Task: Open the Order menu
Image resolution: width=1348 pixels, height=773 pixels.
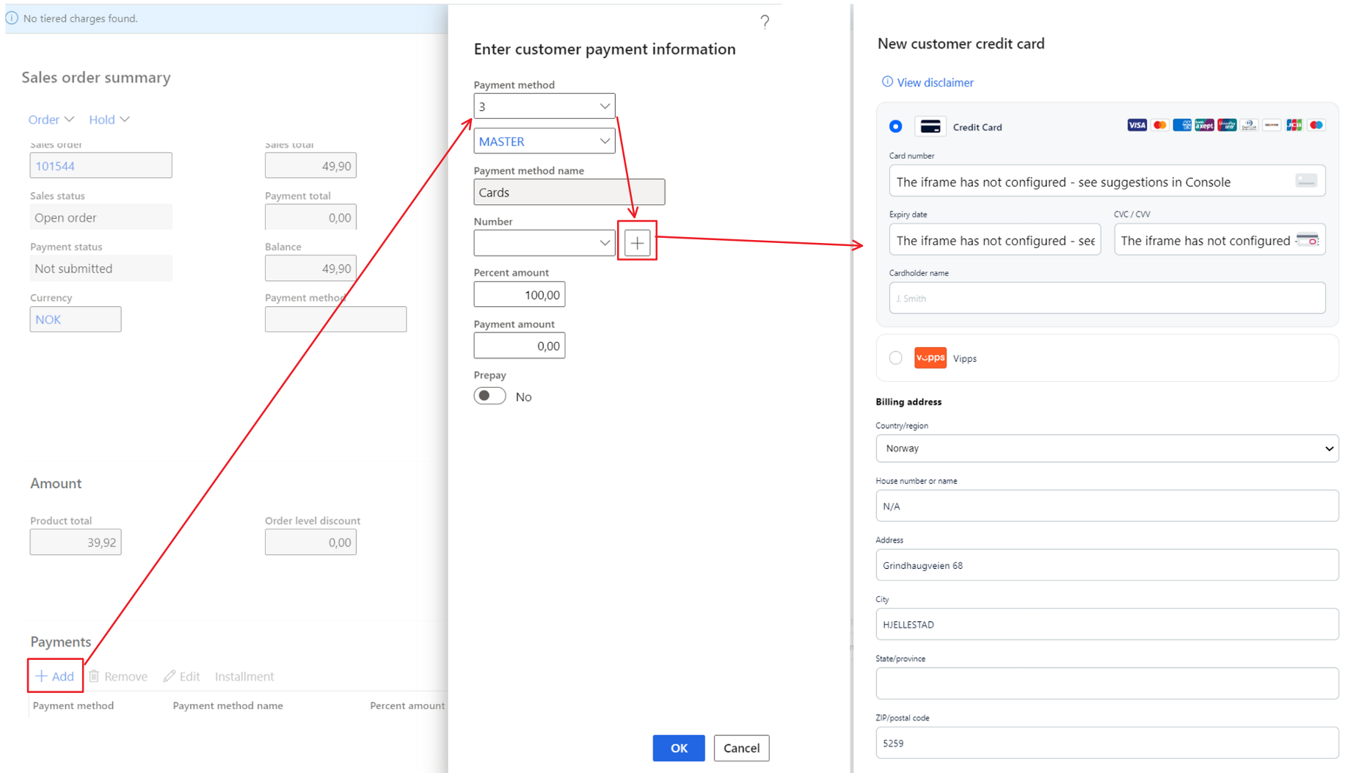Action: click(51, 120)
